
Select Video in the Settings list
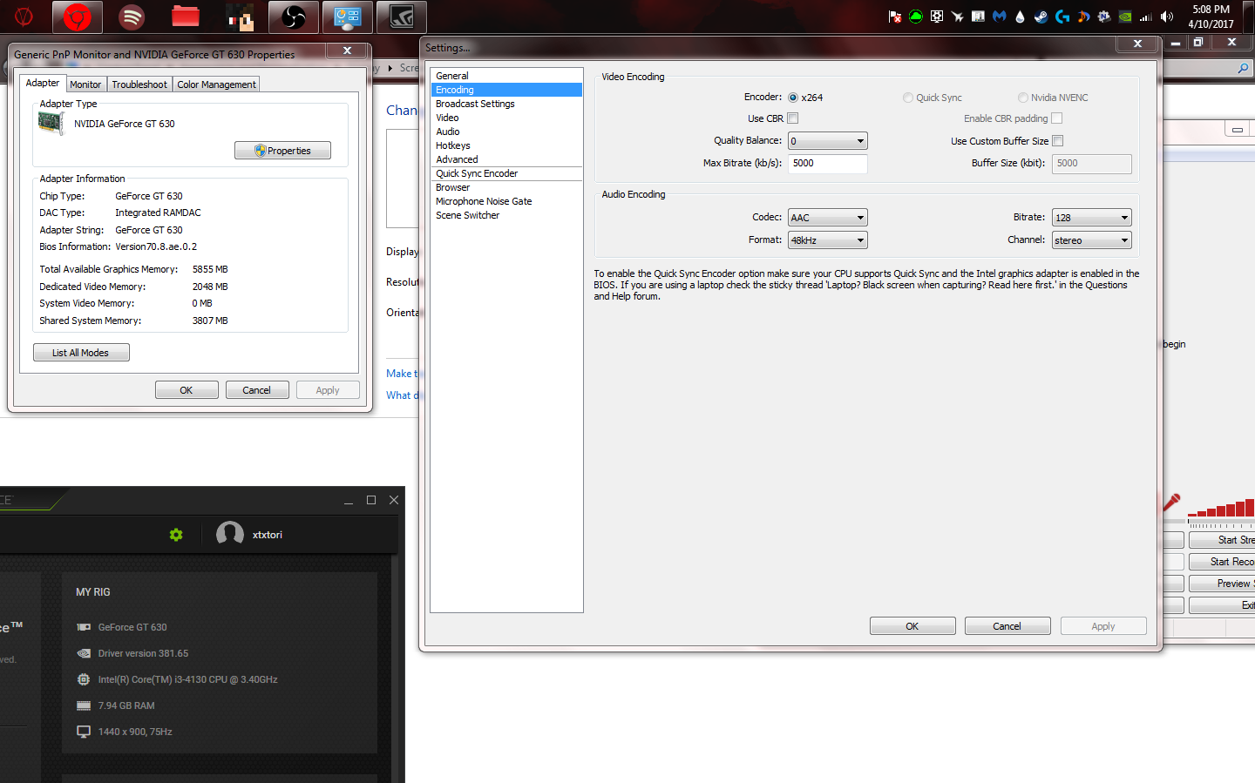pyautogui.click(x=506, y=118)
